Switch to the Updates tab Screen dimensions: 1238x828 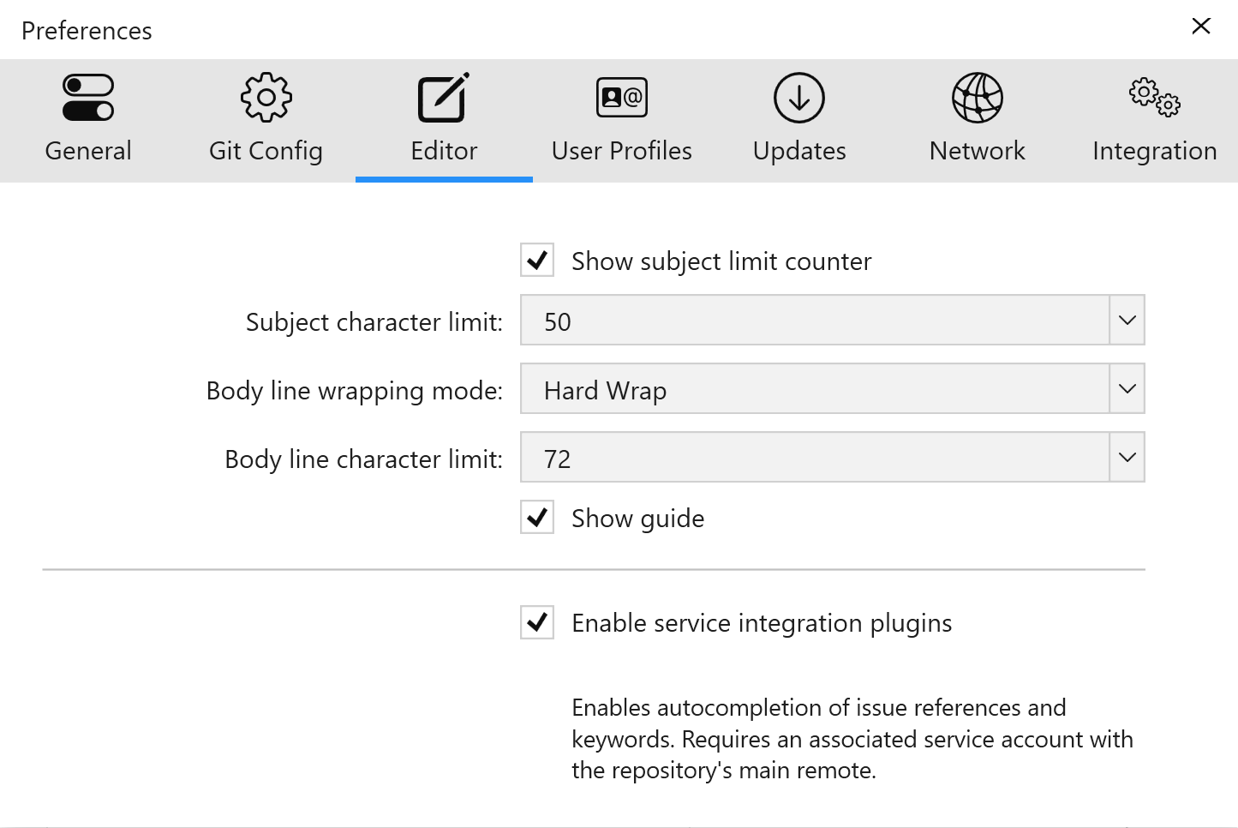pos(798,120)
